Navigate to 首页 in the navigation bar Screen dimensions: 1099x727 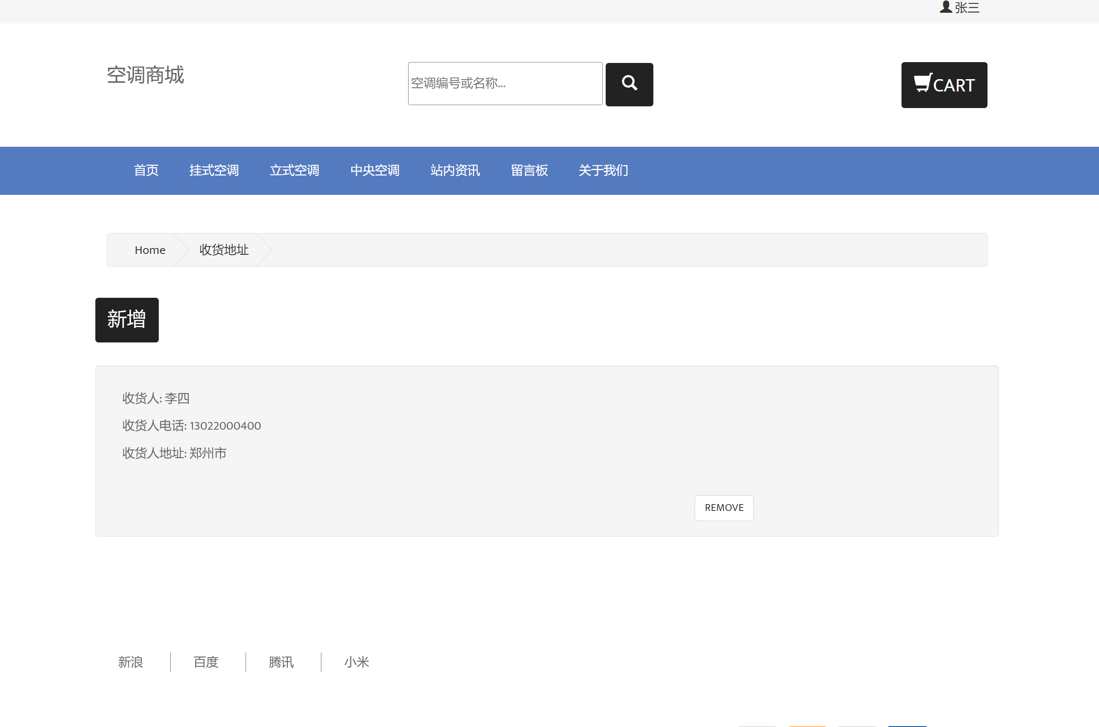point(146,171)
